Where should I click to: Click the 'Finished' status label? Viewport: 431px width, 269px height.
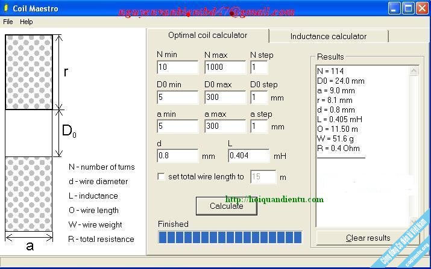[173, 224]
